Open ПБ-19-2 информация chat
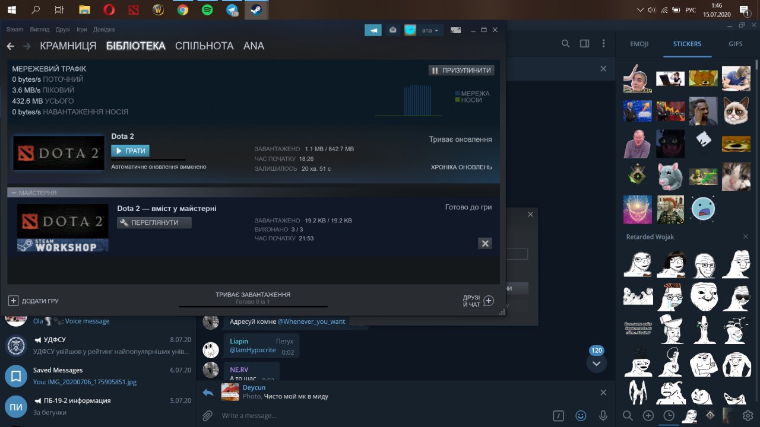 (x=98, y=406)
